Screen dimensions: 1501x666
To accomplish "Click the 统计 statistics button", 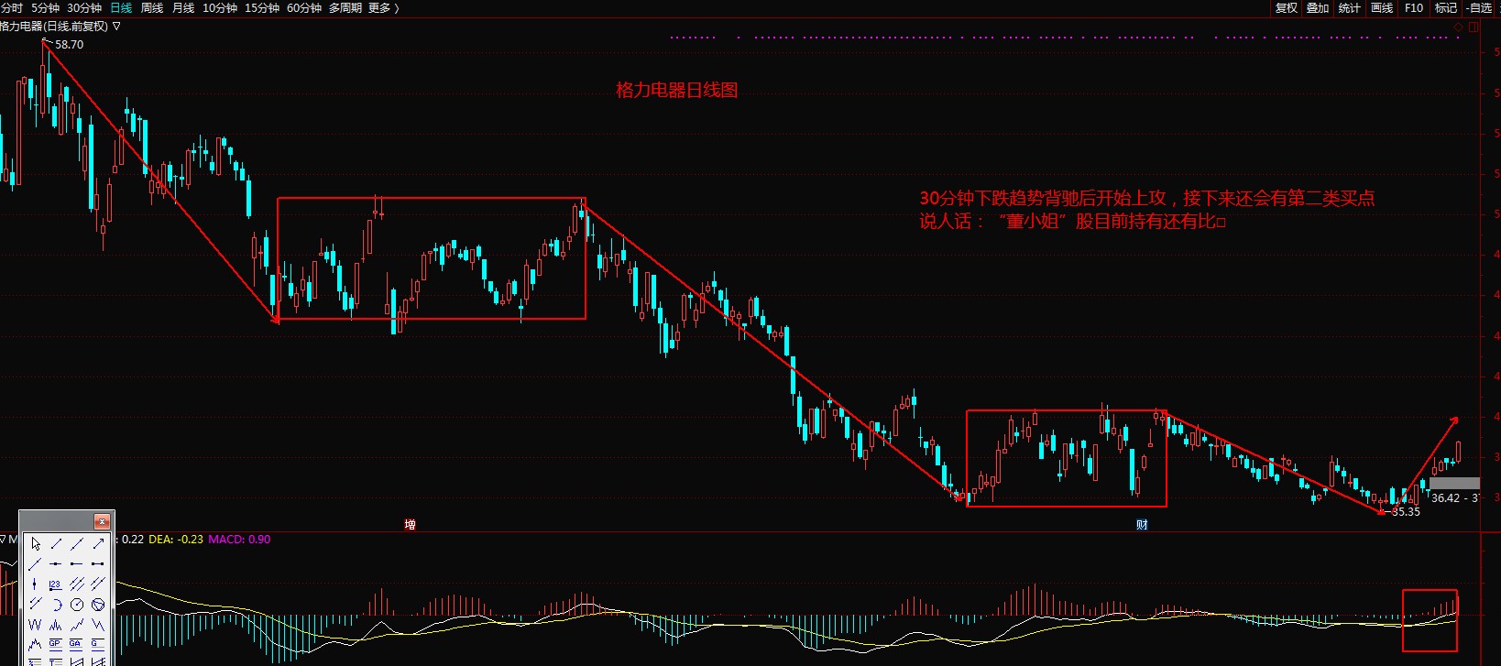I will (x=1350, y=7).
